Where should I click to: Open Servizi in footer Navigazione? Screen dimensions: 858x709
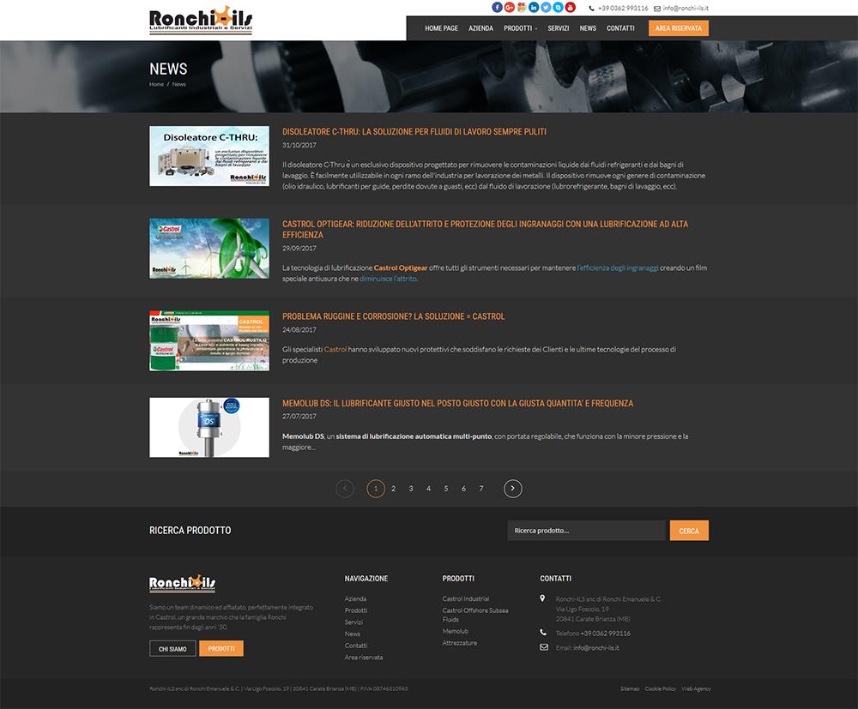click(x=353, y=622)
